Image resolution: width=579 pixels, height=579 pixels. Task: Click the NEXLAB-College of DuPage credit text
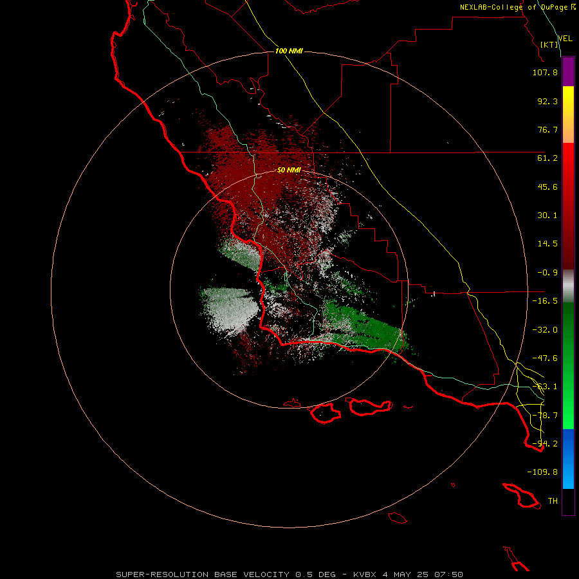click(x=518, y=7)
